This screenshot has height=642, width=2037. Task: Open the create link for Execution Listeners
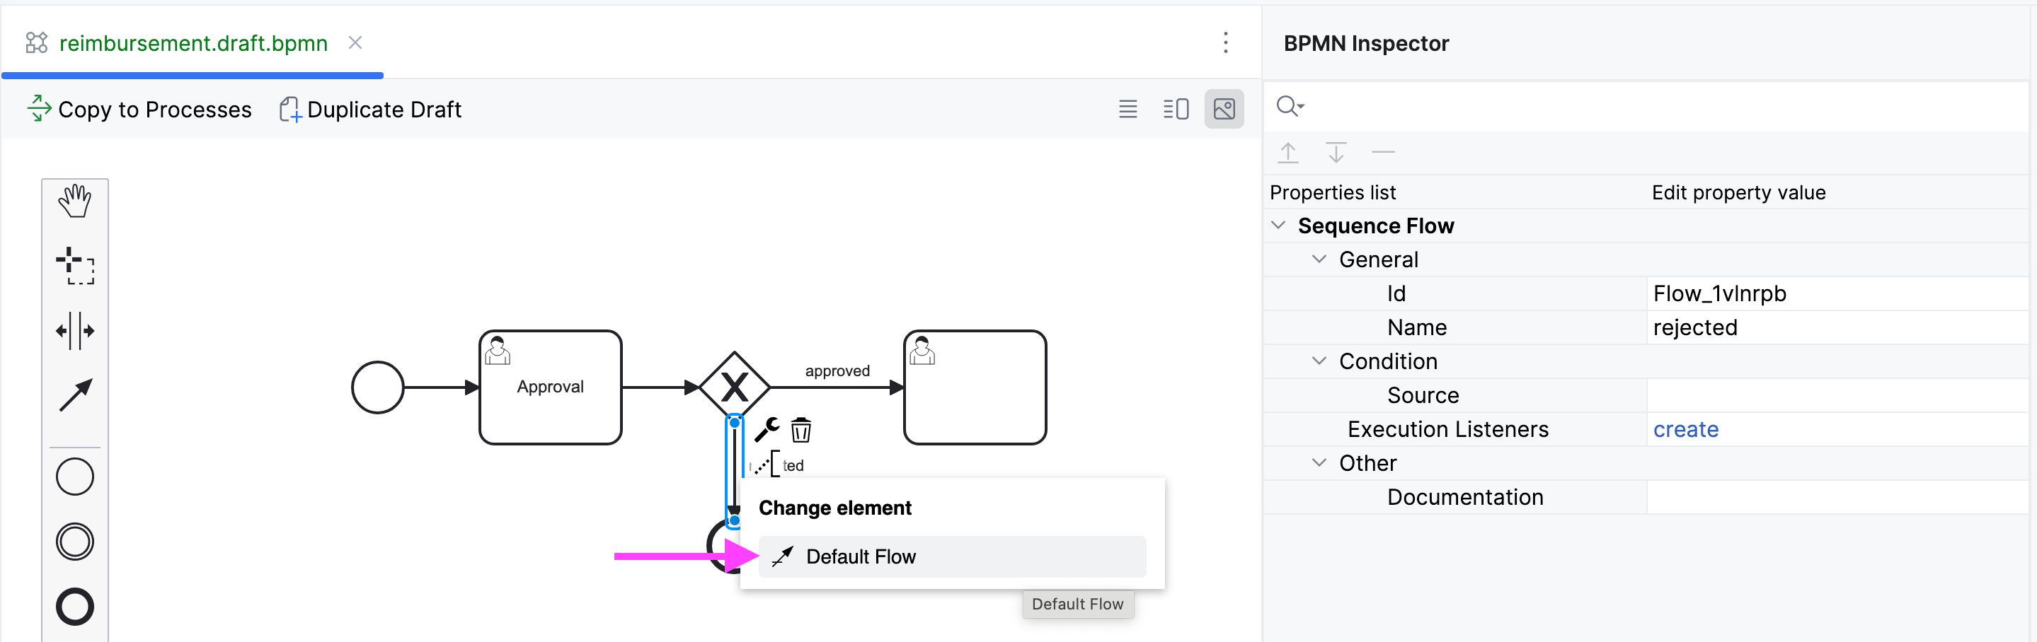[x=1686, y=428]
